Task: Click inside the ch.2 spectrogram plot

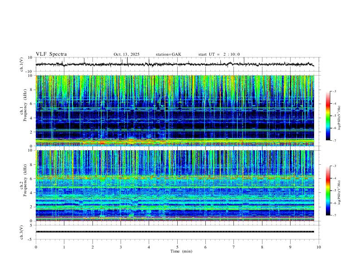Action: 175,186
